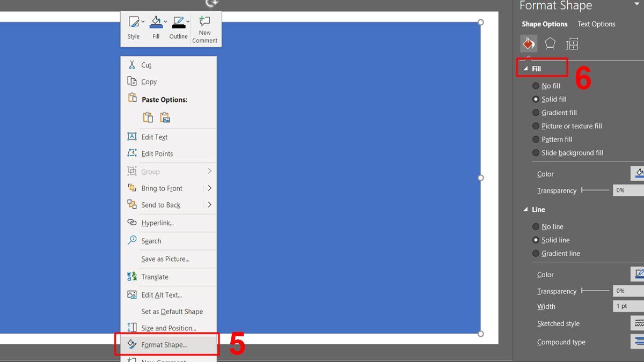This screenshot has width=644, height=362.
Task: Click the line Width input field
Action: click(x=627, y=306)
